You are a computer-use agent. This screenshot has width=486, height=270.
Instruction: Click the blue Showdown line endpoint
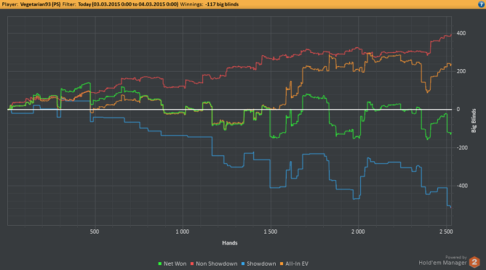coord(451,207)
